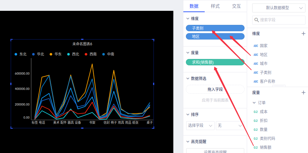The width and height of the screenshot is (308, 153).
Task: Click the numeric type icon next to 成本
Action: pyautogui.click(x=255, y=112)
